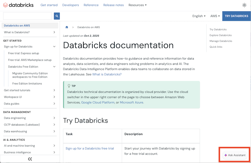Click the blue search magnifier button
Image resolution: width=251 pixels, height=163 pixels.
point(57,16)
